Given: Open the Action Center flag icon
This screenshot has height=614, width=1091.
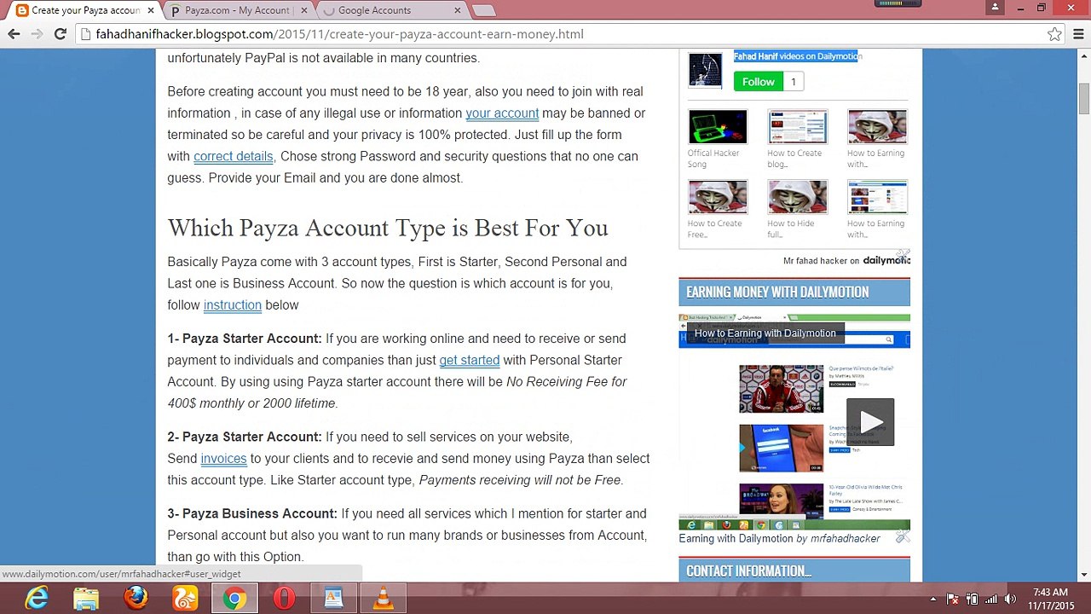Looking at the screenshot, I should (953, 600).
